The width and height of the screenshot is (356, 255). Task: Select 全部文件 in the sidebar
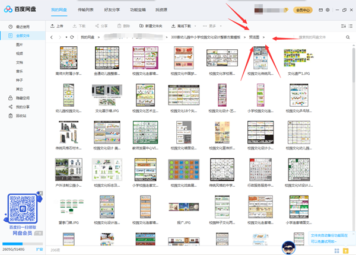pos(23,36)
